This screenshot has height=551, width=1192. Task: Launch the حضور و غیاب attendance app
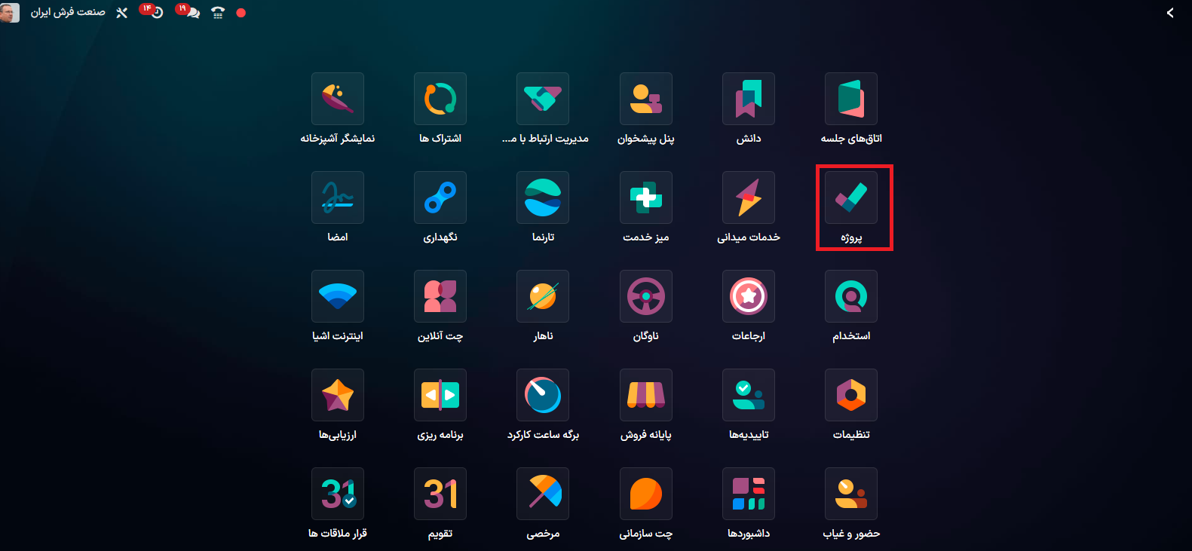pyautogui.click(x=850, y=494)
